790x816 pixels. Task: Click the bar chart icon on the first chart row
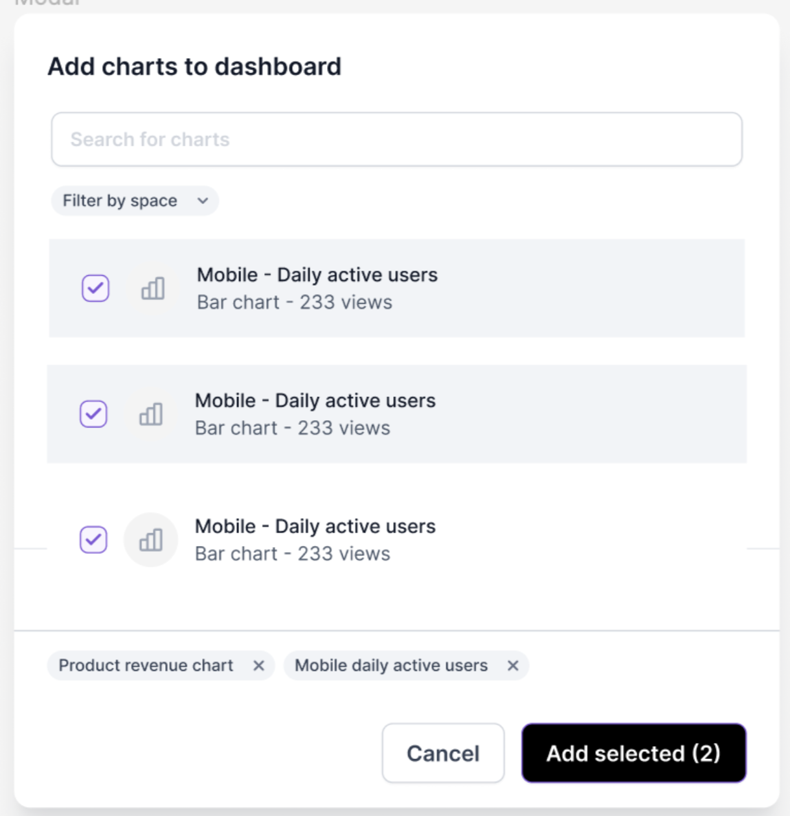(152, 289)
